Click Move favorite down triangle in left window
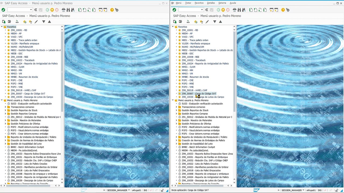 (44, 22)
